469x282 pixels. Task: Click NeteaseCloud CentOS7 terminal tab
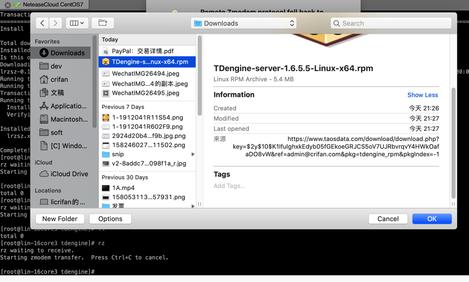click(53, 5)
